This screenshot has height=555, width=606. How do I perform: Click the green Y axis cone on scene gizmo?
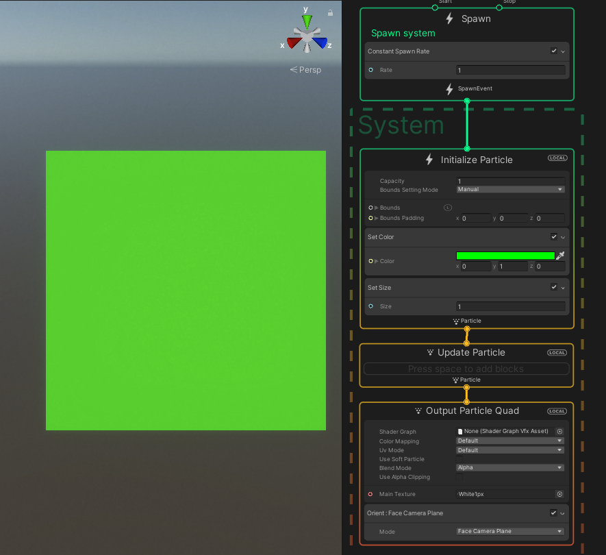307,21
